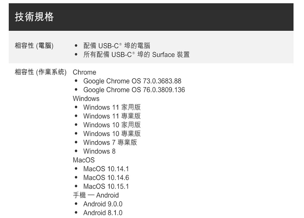Select the Windows 11 家用版 entry
Viewport: 304px width, 218px height.
[x=112, y=107]
